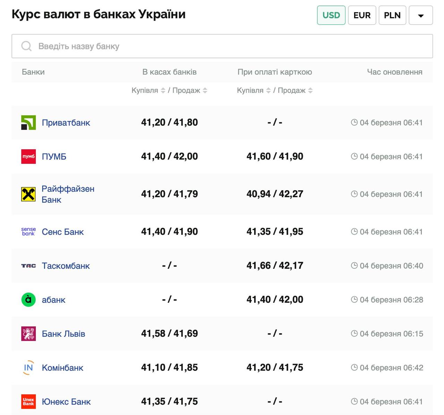The image size is (444, 415).
Task: Sort by card payment Продаж rate
Action: (x=310, y=90)
